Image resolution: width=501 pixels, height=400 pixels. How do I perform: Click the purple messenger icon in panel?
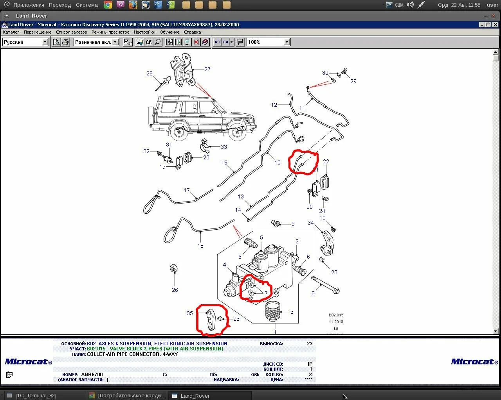(121, 5)
